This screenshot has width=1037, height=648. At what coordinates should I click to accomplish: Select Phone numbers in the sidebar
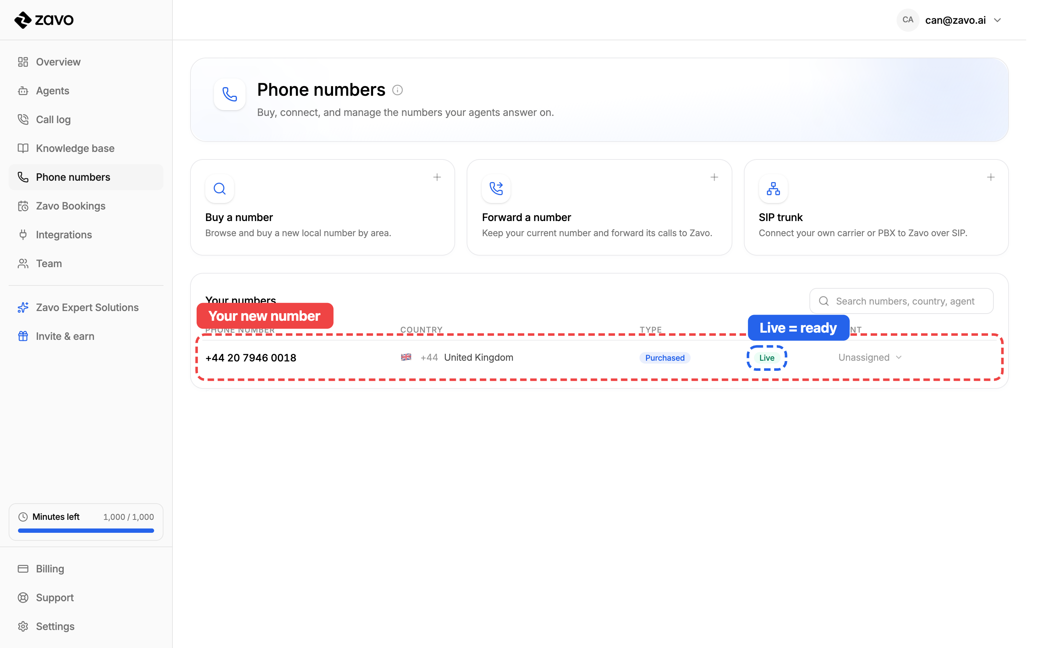(x=86, y=177)
